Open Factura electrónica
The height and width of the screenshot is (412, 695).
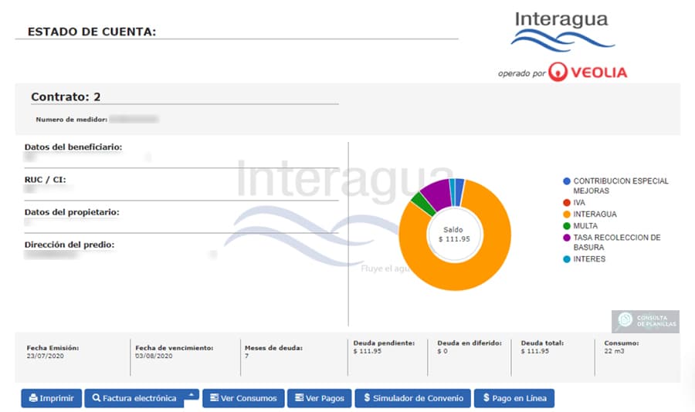(134, 398)
